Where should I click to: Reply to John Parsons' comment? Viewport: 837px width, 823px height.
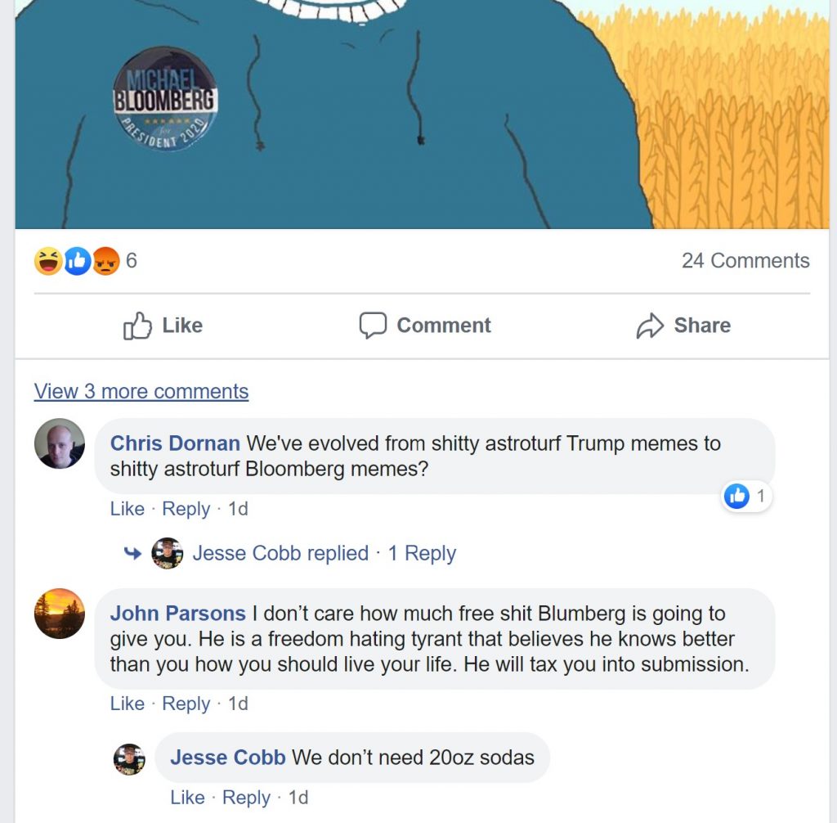tap(186, 704)
